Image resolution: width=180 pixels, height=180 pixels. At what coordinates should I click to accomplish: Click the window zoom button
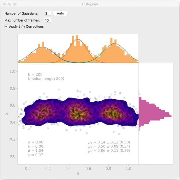tap(15, 4)
